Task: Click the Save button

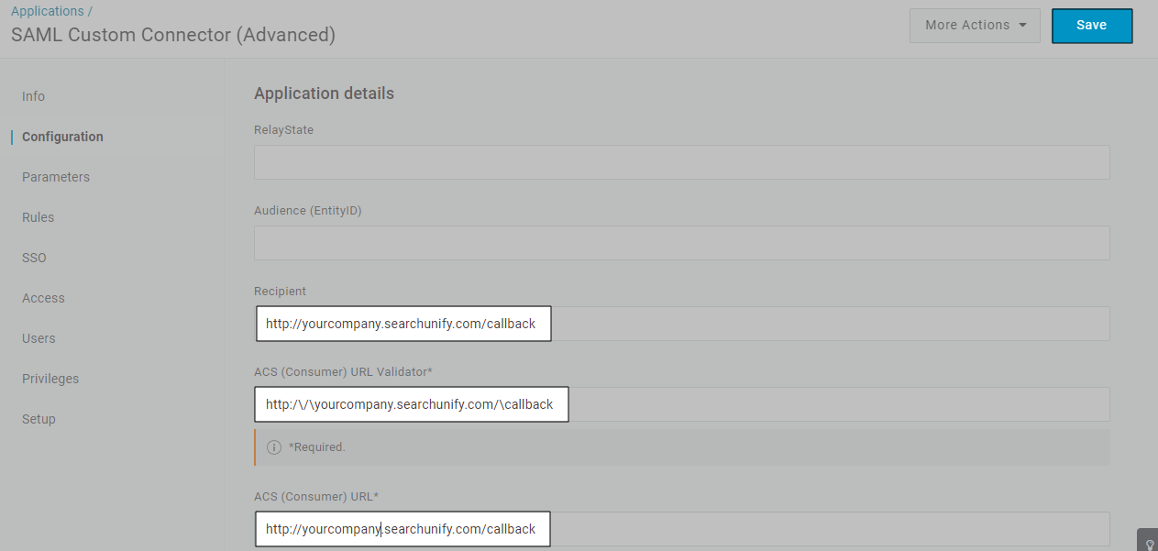Action: (x=1091, y=26)
